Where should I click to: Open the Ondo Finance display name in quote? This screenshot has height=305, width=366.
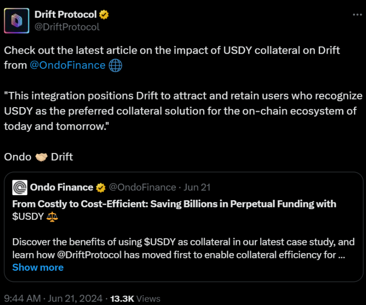pyautogui.click(x=61, y=187)
